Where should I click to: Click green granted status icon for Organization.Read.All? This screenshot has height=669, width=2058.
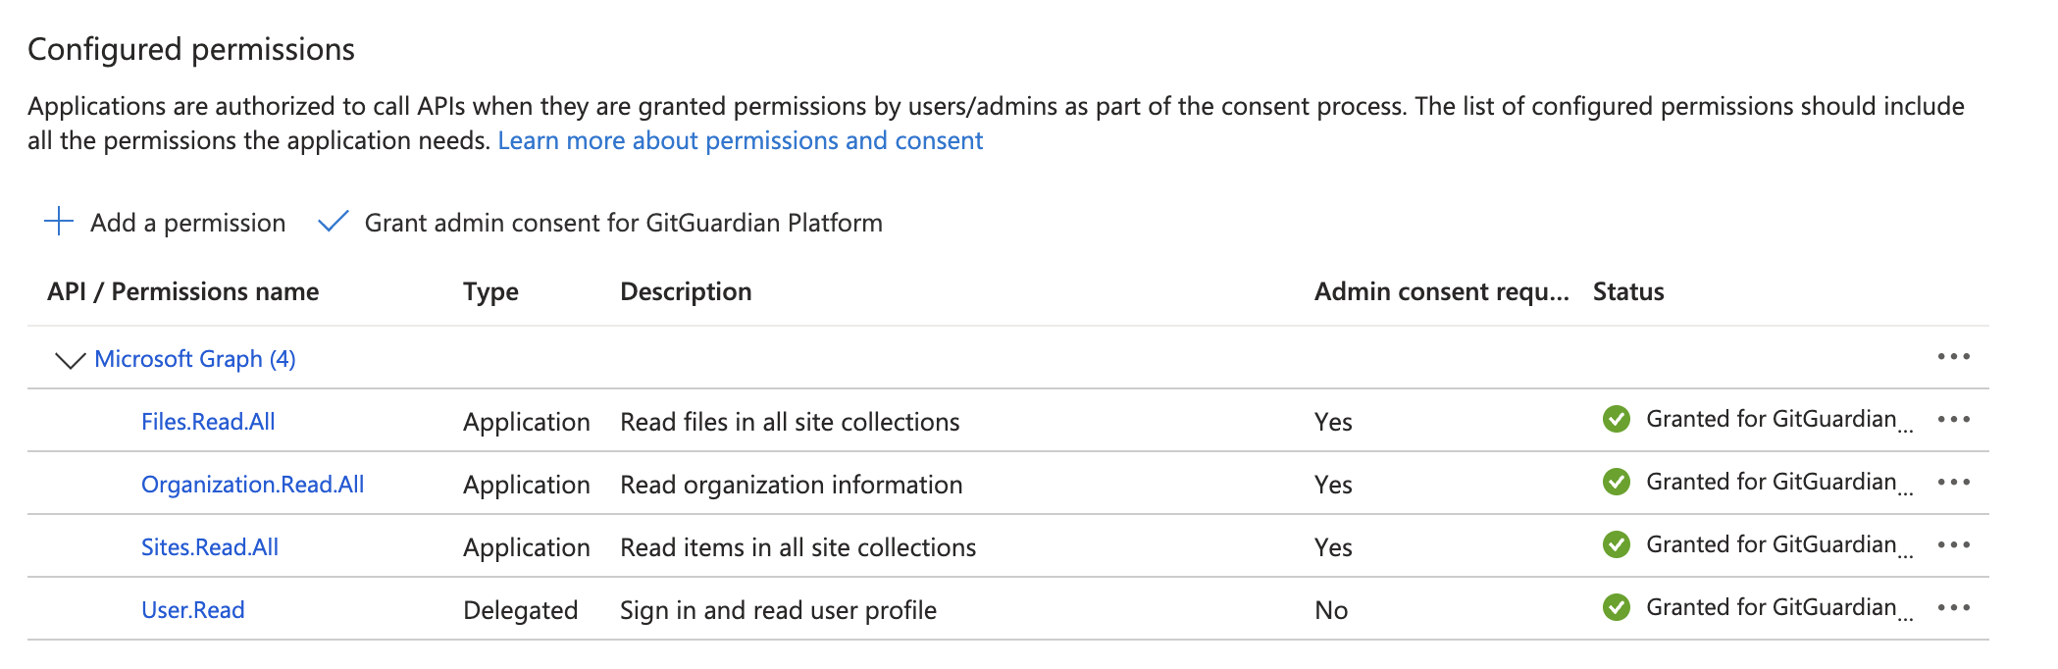click(x=1616, y=483)
